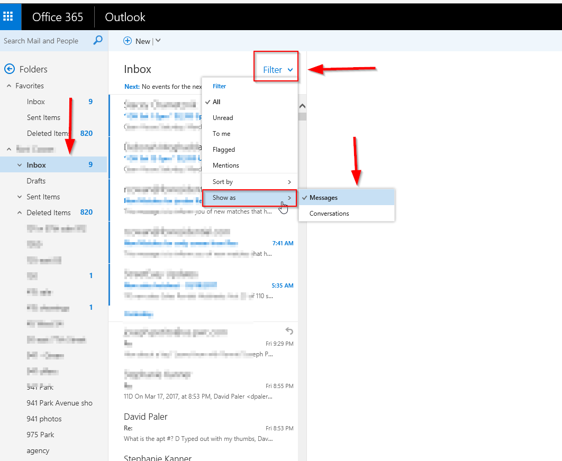Expand the Sent Items folder chevron
562x461 pixels.
tap(20, 197)
